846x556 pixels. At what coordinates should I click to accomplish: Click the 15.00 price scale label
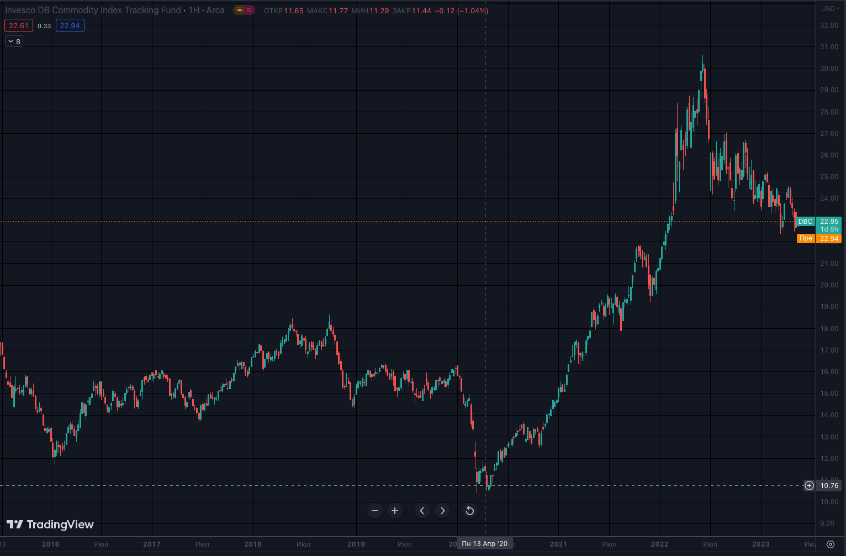point(829,394)
